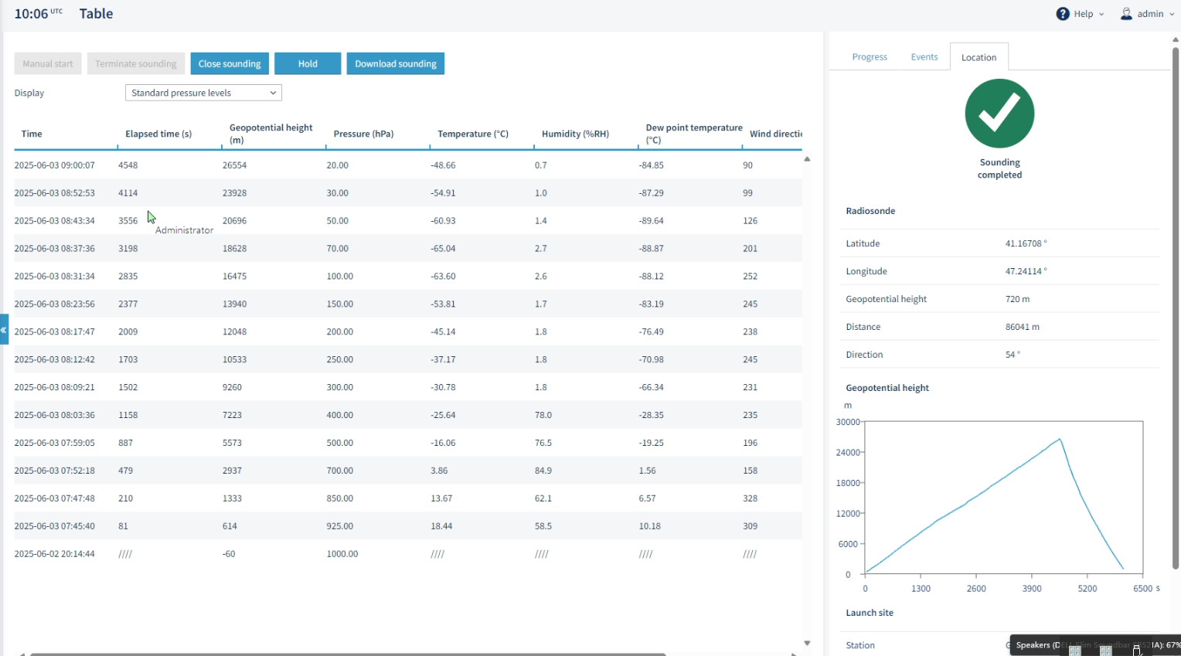Open the admin account dropdown chevron
The width and height of the screenshot is (1181, 656).
pos(1172,15)
